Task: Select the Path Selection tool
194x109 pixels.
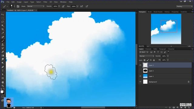Action: 3,74
